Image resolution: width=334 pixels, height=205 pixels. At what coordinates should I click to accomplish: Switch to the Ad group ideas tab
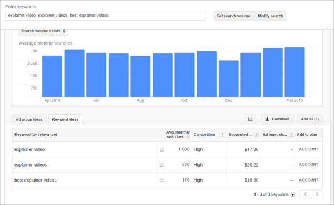pyautogui.click(x=29, y=119)
